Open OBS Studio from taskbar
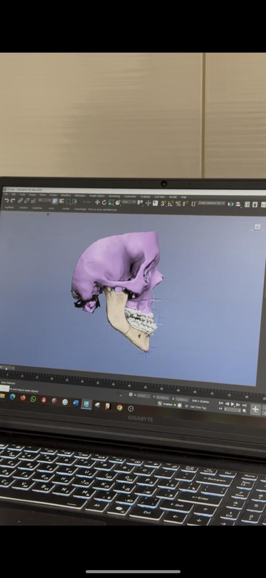Viewport: 266px width, 578px height. click(x=130, y=408)
